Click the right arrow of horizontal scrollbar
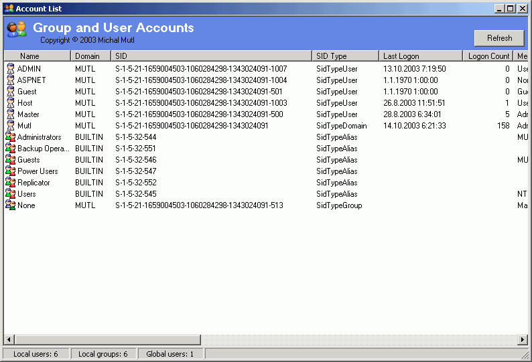Image resolution: width=532 pixels, height=362 pixels. (523, 340)
